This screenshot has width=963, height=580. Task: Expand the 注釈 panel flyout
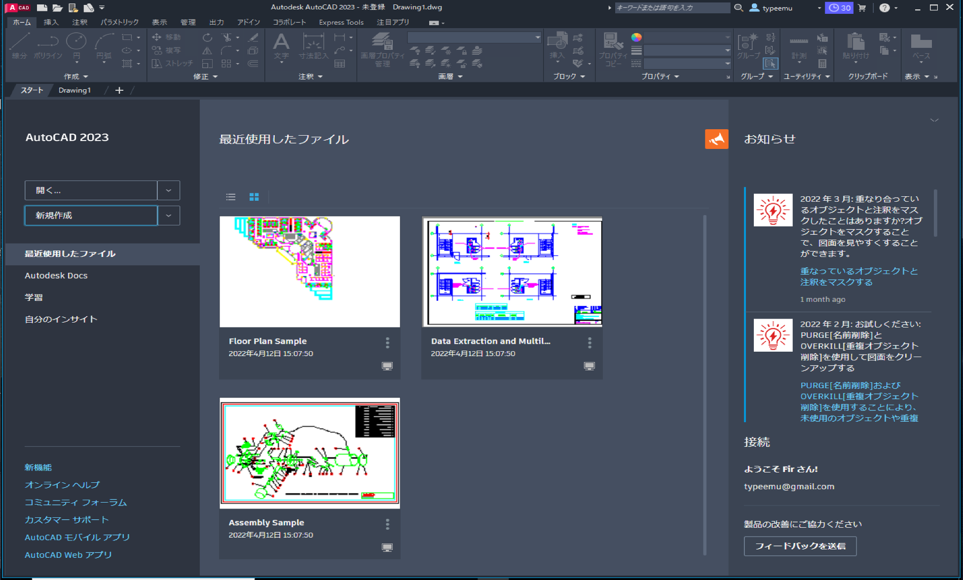coord(310,76)
